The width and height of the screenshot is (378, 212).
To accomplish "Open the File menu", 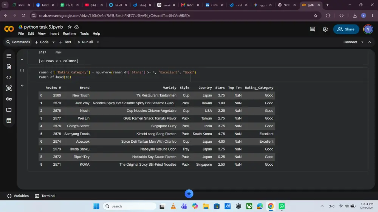I will pyautogui.click(x=21, y=34).
